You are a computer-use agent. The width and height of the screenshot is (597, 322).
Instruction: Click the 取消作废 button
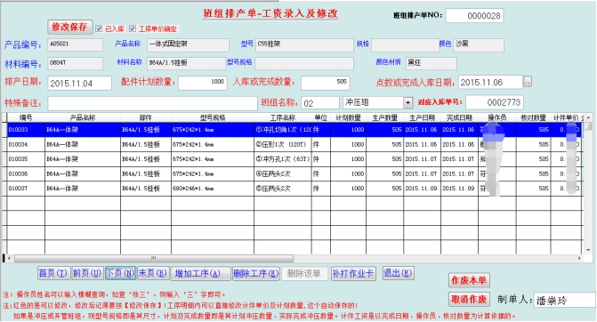pyautogui.click(x=469, y=299)
